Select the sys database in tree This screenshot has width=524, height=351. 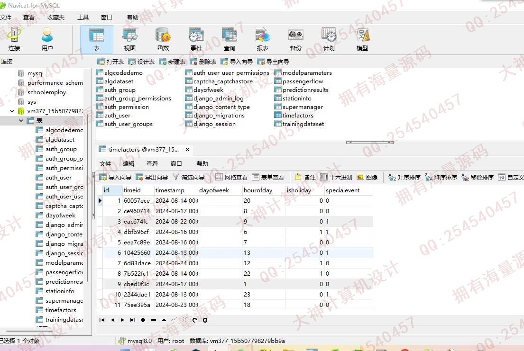click(x=32, y=102)
